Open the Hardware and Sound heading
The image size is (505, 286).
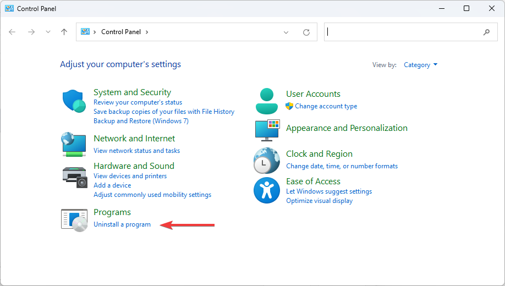click(134, 166)
